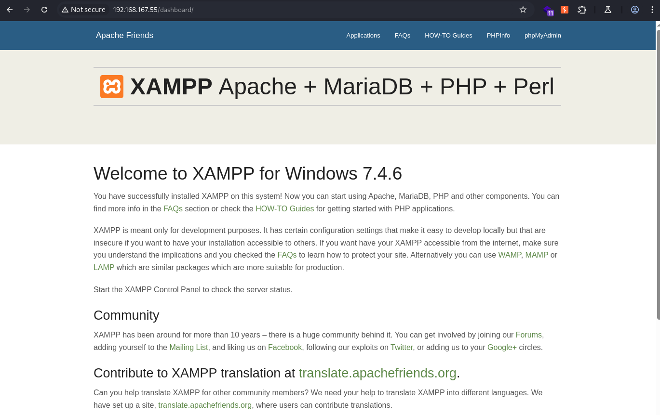Follow the HOW-TO Guides link in first paragraph
This screenshot has width=660, height=415.
284,209
